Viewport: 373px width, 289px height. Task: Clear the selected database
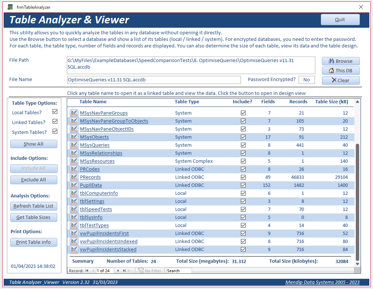coord(341,80)
